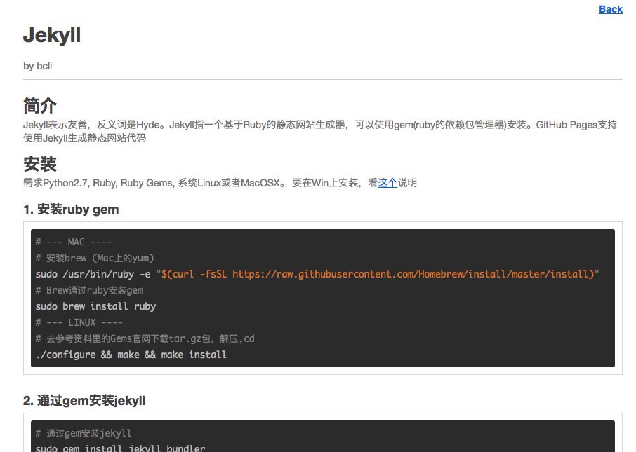This screenshot has height=452, width=636.
Task: Click the '1. 安装ruby gem' subheading
Action: (71, 210)
